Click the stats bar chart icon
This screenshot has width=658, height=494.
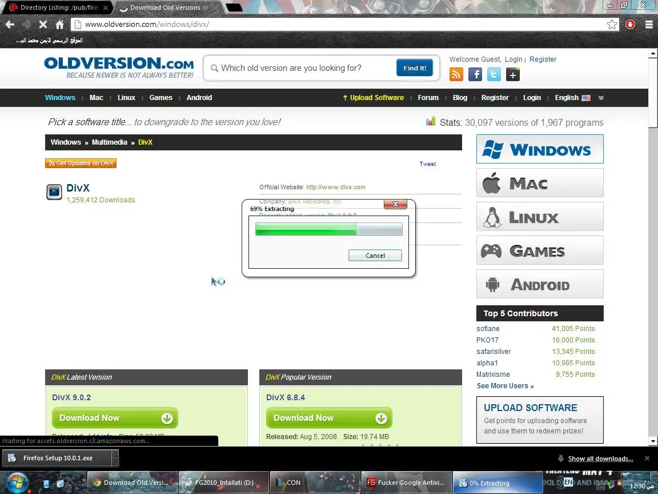tap(431, 121)
